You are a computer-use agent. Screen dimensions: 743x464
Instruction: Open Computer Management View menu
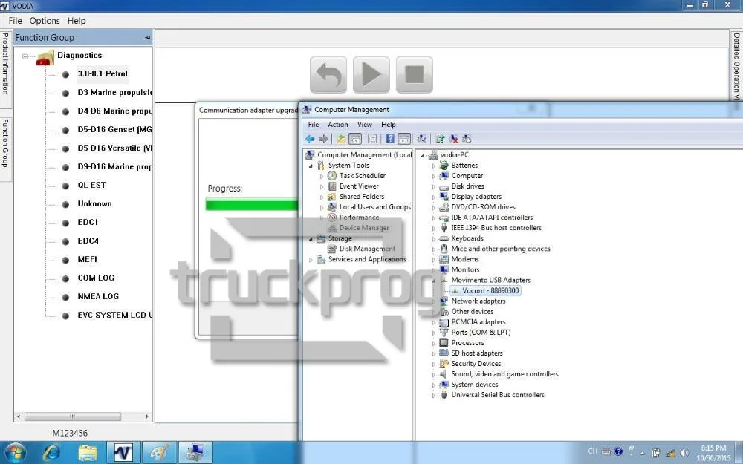(364, 125)
